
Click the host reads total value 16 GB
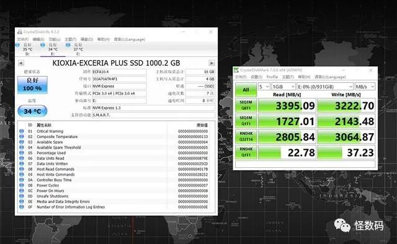(200, 72)
